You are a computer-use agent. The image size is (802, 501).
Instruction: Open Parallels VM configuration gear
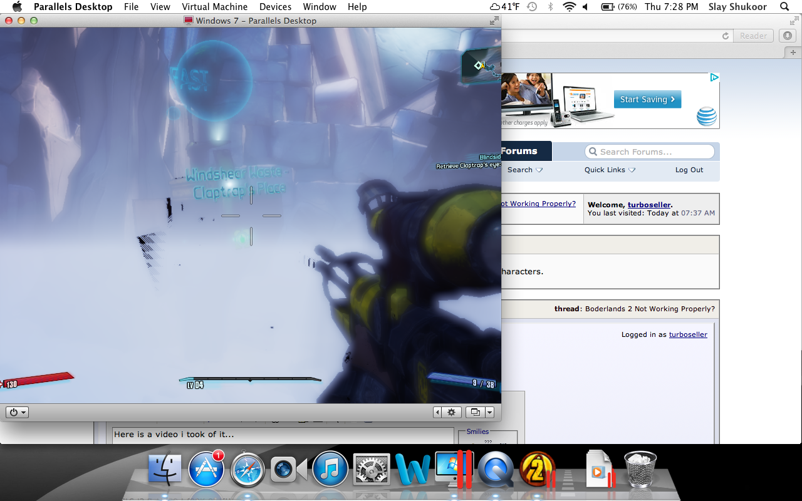click(x=451, y=412)
